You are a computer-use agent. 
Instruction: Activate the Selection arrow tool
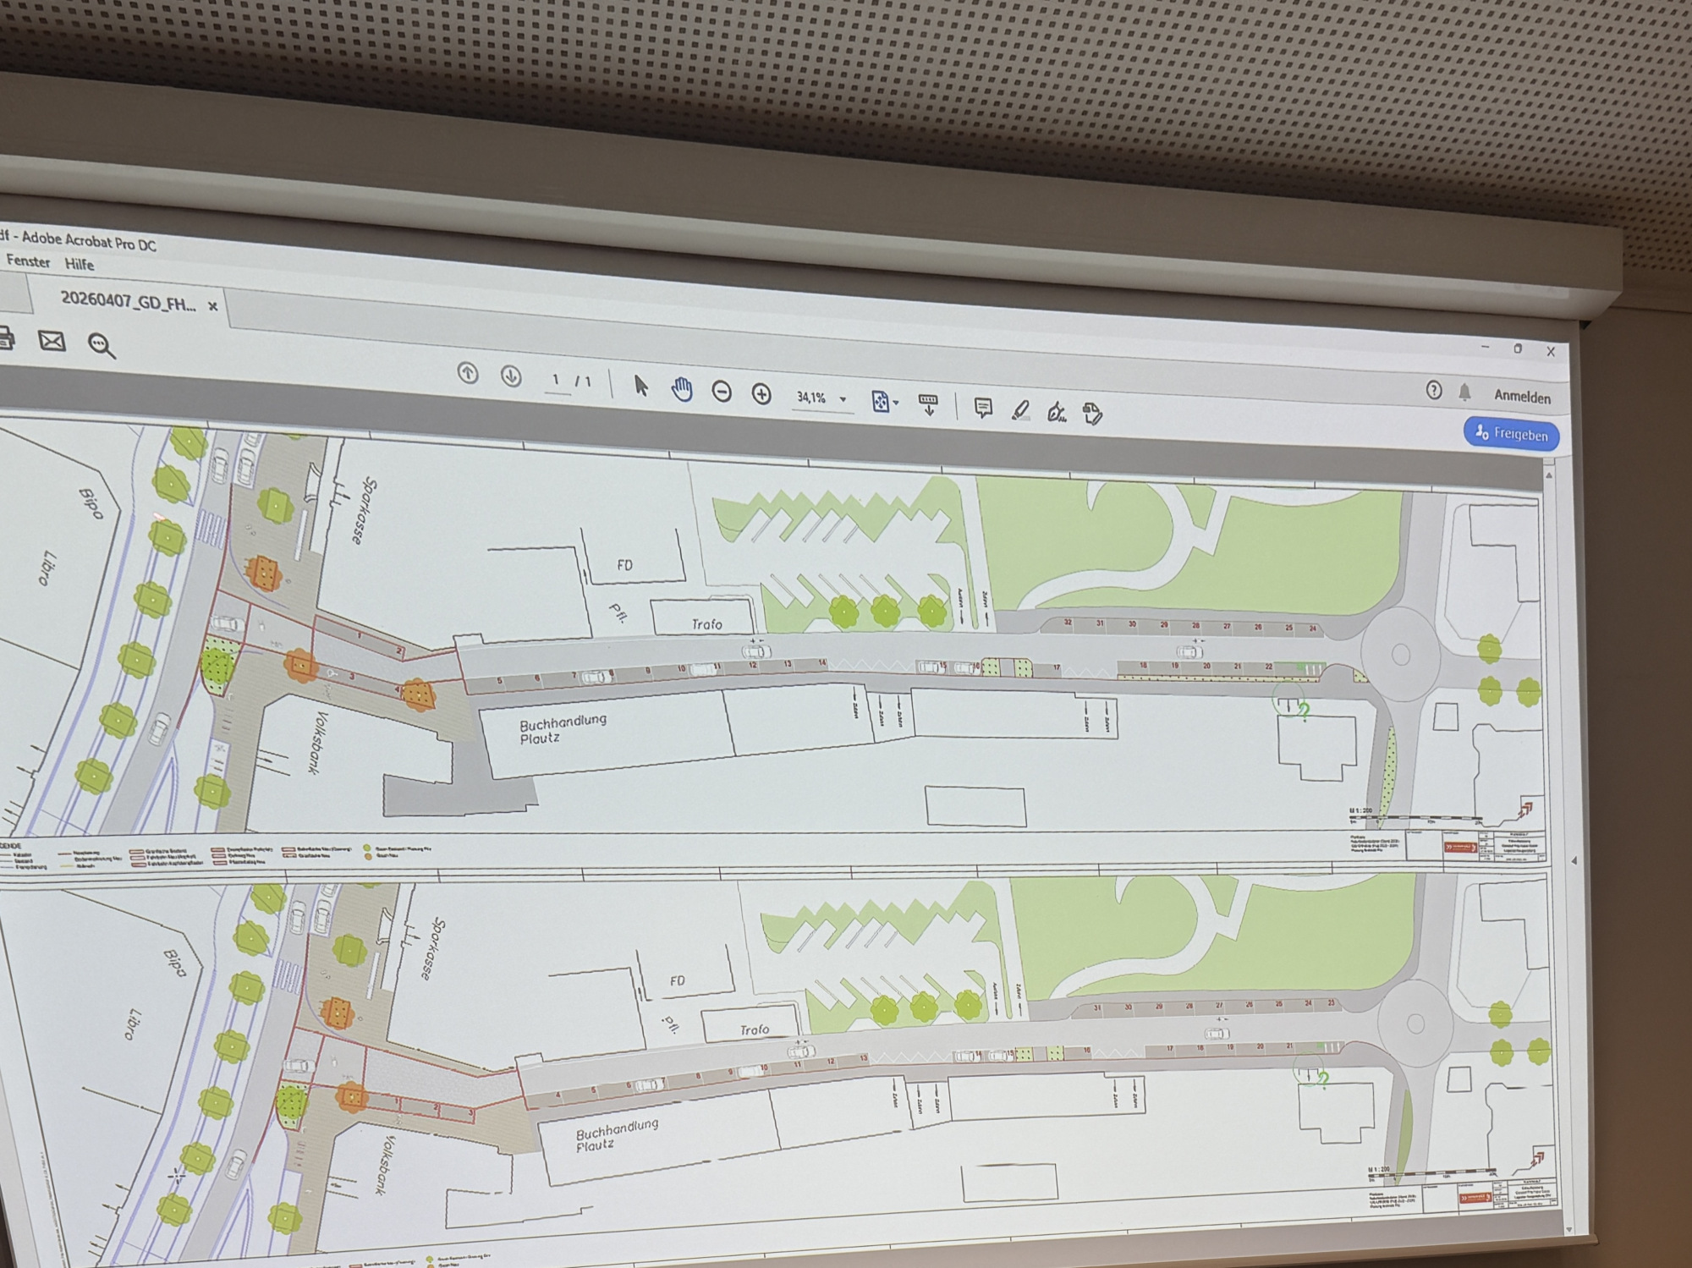(x=641, y=386)
